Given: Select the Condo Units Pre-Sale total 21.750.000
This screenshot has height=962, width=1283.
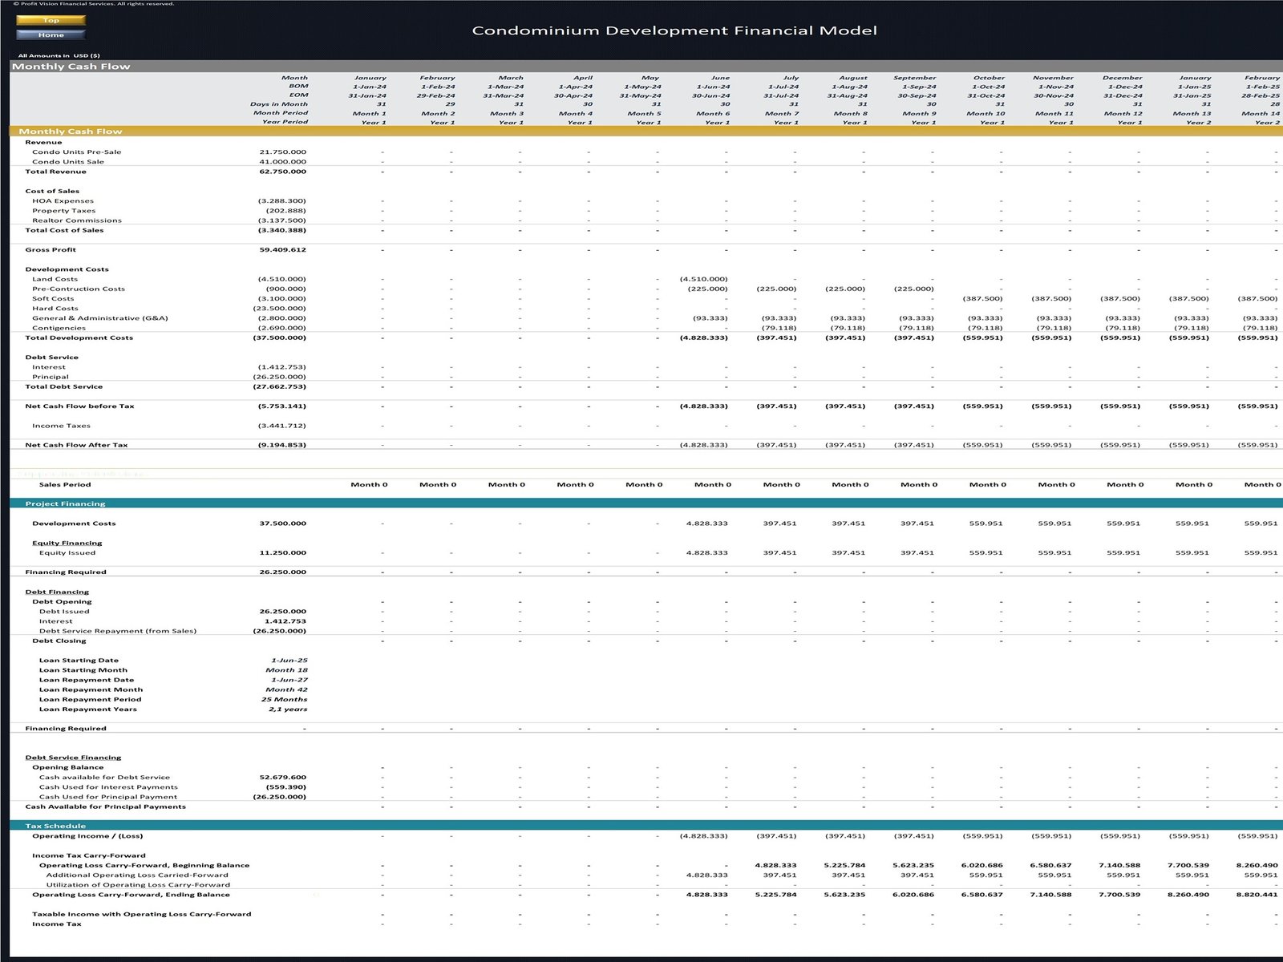Looking at the screenshot, I should 282,152.
